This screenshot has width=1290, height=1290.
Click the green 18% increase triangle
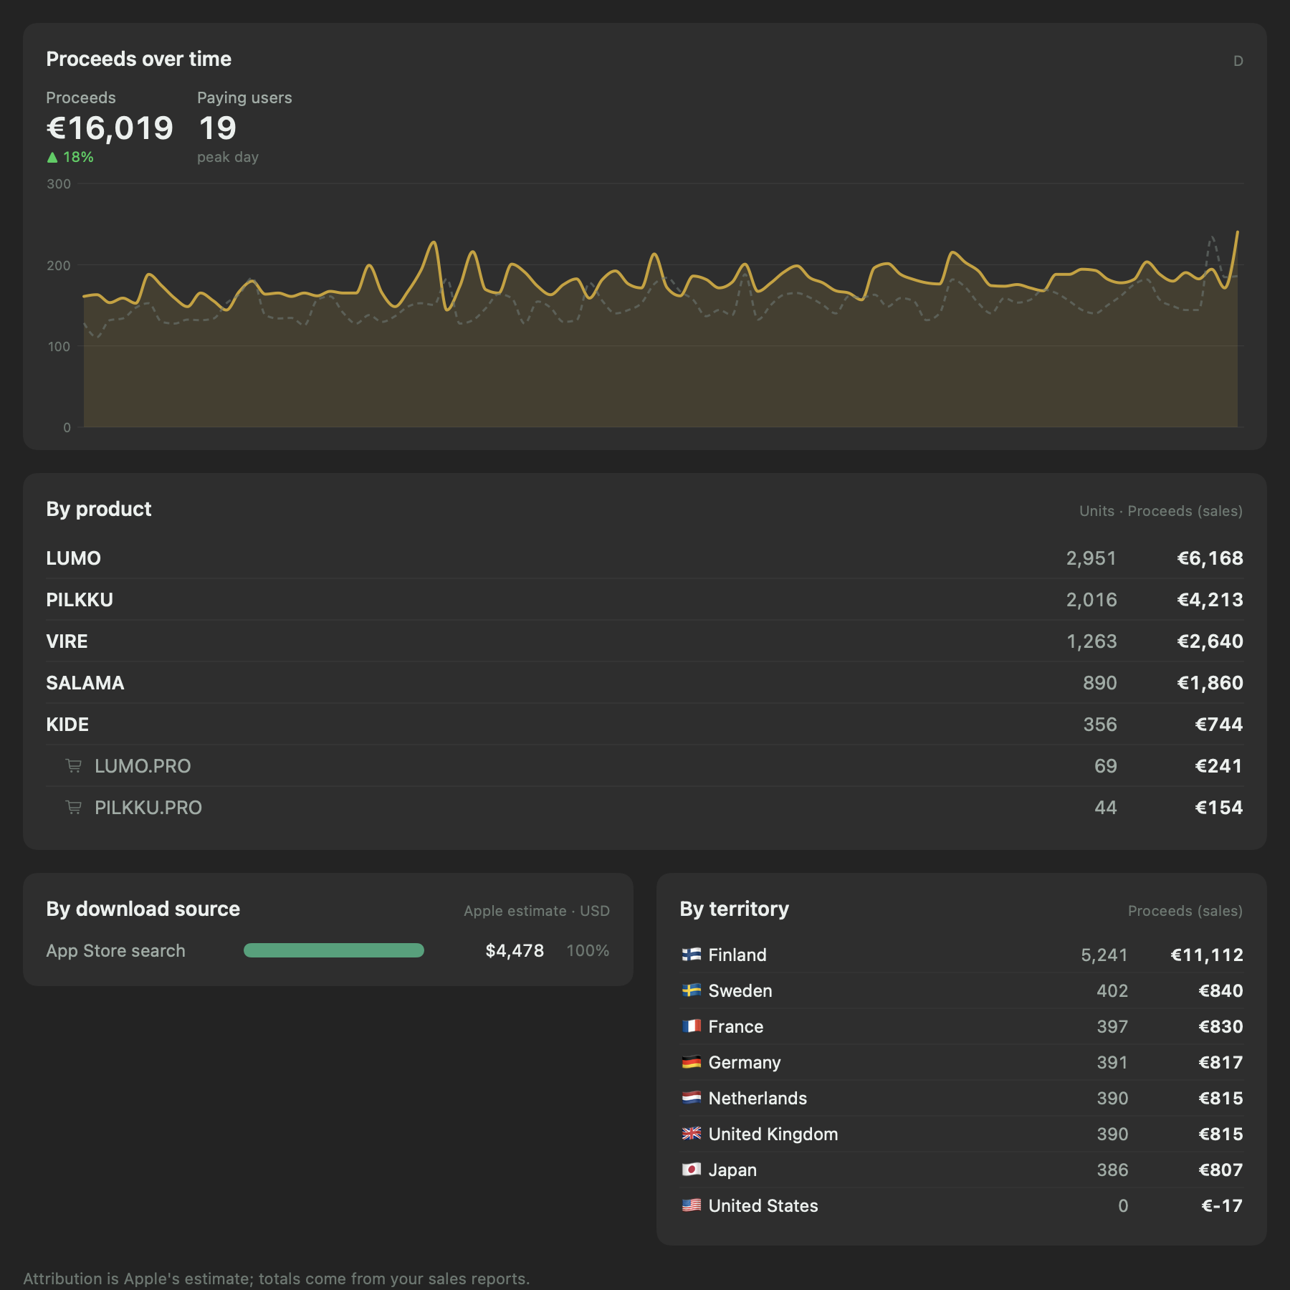52,157
